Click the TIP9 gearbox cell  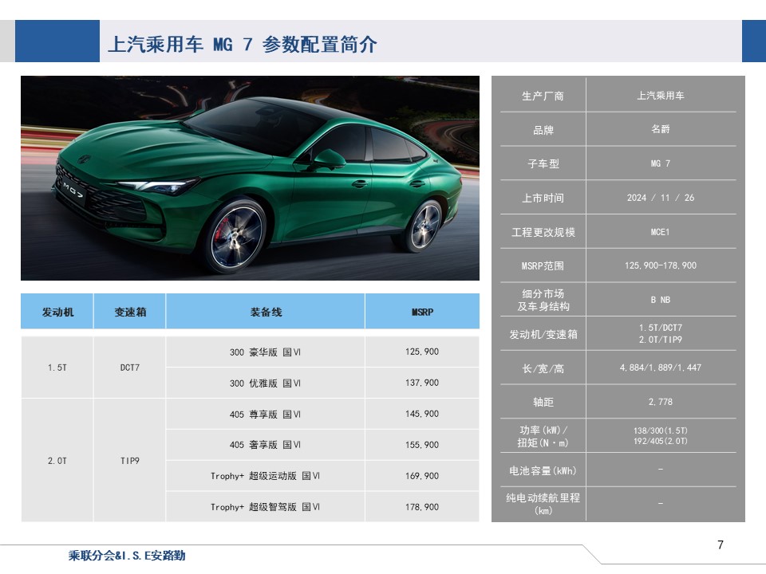[130, 461]
